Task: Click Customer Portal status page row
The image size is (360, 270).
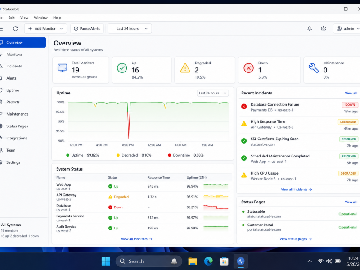Action: tap(299, 227)
